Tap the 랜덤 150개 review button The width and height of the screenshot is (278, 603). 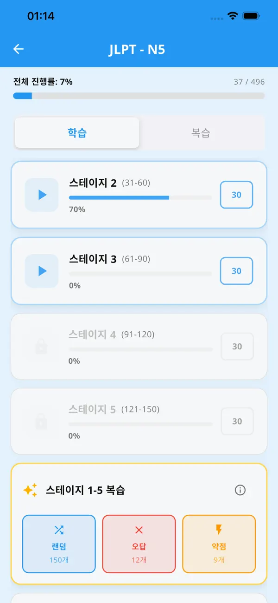coord(59,544)
